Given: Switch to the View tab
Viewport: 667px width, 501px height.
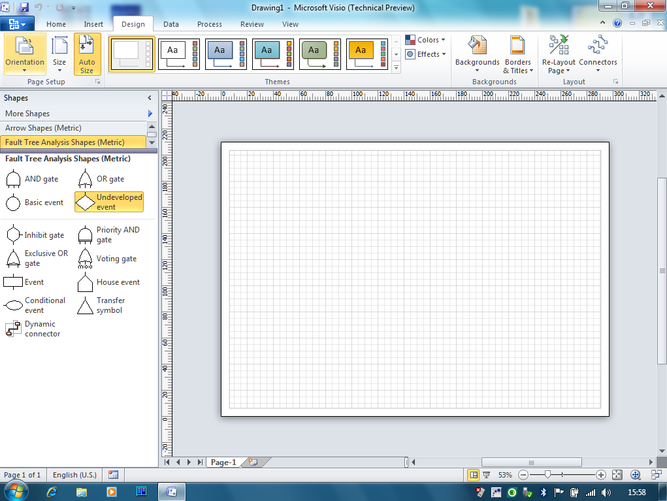Looking at the screenshot, I should (290, 24).
